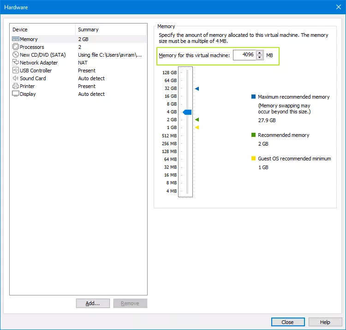Viewport: 346px width, 330px height.
Task: Select the Sound Card row label
Action: tap(33, 78)
